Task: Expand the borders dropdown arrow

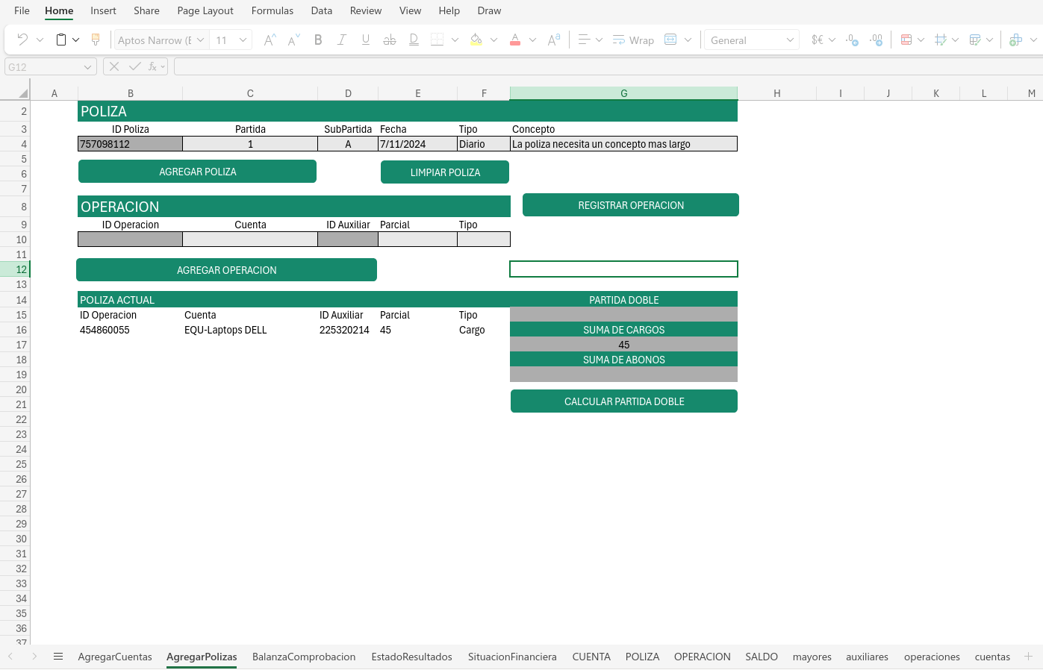Action: [455, 40]
